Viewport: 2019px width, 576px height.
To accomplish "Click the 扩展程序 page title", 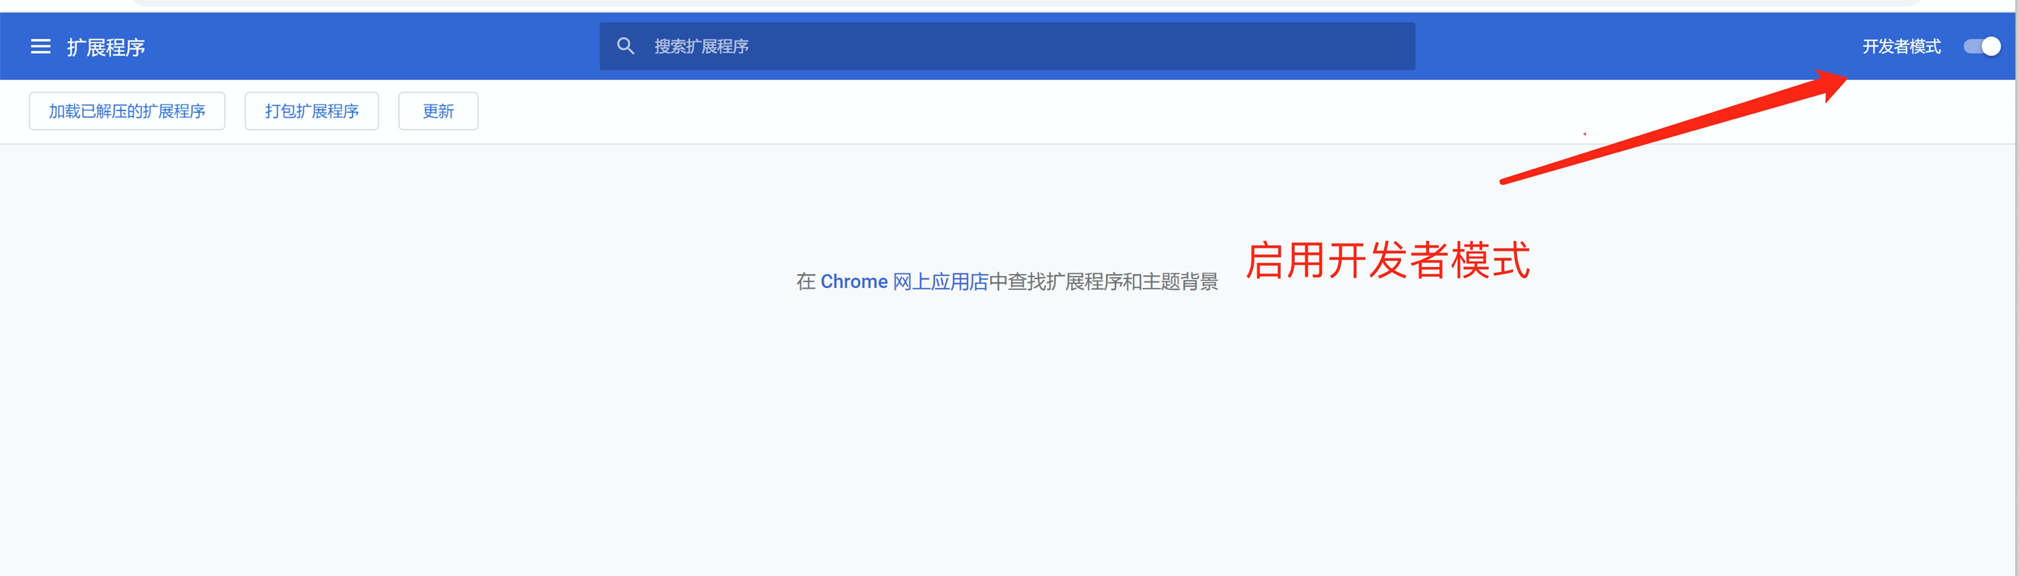I will pyautogui.click(x=106, y=48).
